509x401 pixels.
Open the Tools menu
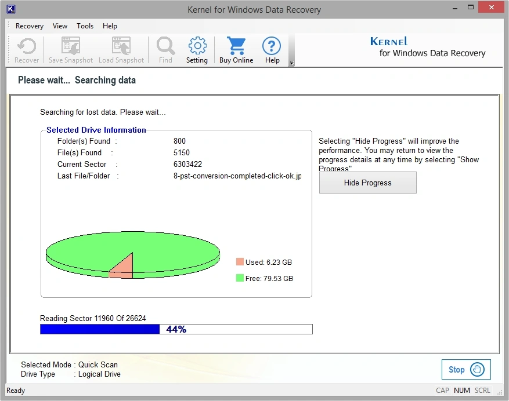point(85,26)
